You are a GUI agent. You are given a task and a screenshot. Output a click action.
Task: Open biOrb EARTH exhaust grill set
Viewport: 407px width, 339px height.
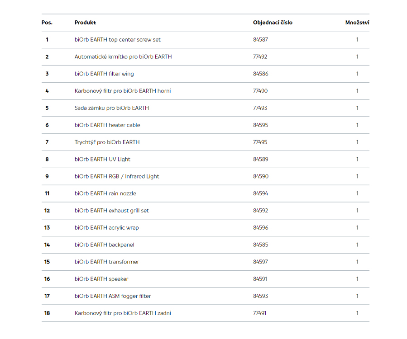coord(112,211)
